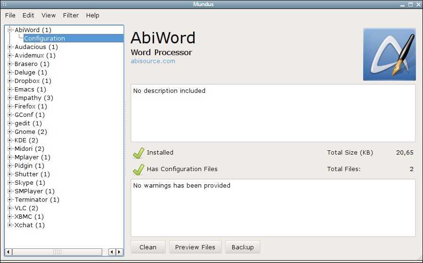Select Shutter (1) in the tree
The width and height of the screenshot is (423, 263).
point(32,174)
